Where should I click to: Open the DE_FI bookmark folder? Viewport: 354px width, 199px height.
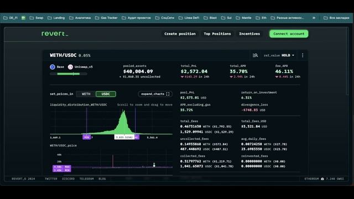coord(11,18)
